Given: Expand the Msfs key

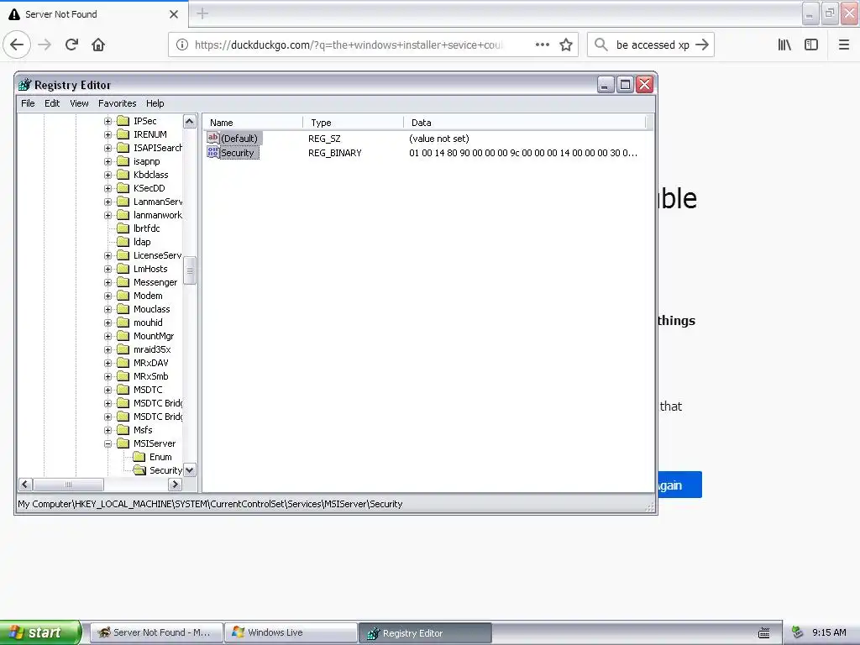Looking at the screenshot, I should [x=108, y=430].
